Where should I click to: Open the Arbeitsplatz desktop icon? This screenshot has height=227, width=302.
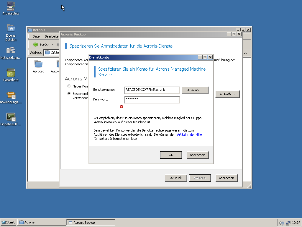[x=11, y=6]
